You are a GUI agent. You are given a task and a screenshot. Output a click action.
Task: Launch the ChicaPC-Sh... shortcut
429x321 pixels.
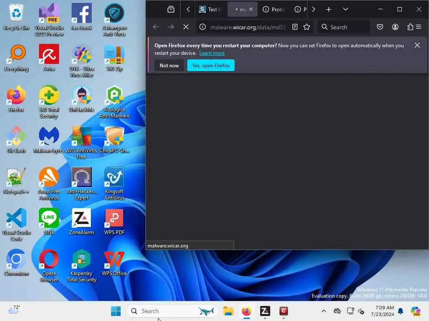[114, 140]
